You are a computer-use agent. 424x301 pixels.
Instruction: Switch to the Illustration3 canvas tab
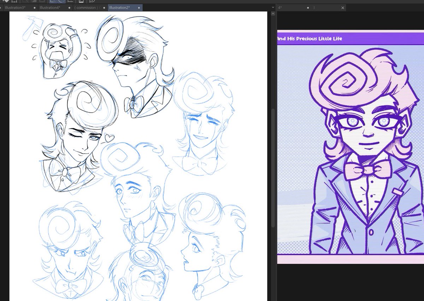(17, 7)
